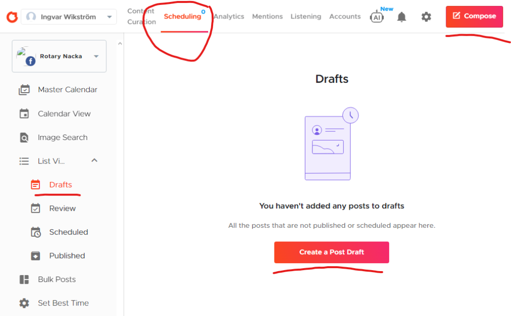Open the Published posts list
The width and height of the screenshot is (511, 316).
click(67, 256)
